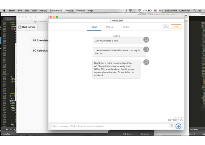Click the blue plus attachment button
This screenshot has width=205, height=145.
(178, 126)
